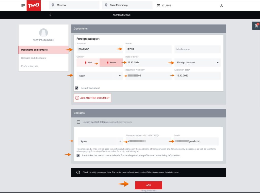Screen dimensions: 260x193
Task: Open the shopping cart icon
Action: (x=256, y=26)
